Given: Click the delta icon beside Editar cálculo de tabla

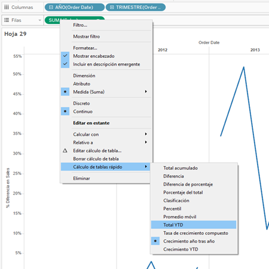Looking at the screenshot, I should [x=65, y=151].
